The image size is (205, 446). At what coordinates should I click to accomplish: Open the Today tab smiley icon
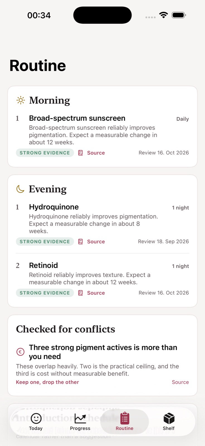[x=36, y=418]
